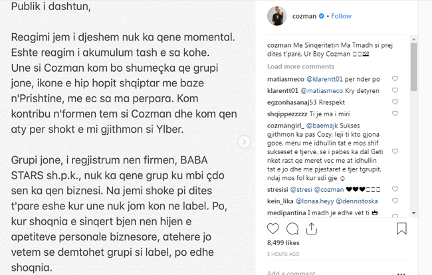Screen dimensions: 432x275
Task: Open the @klarentt01 mention link
Action: point(324,79)
